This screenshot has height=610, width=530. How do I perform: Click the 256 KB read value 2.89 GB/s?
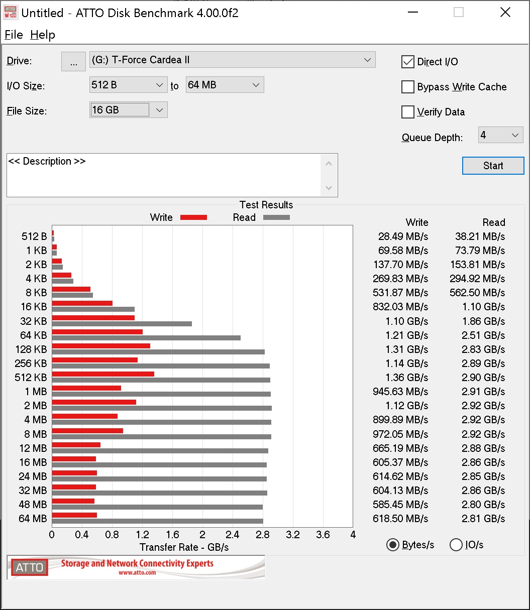tap(483, 363)
